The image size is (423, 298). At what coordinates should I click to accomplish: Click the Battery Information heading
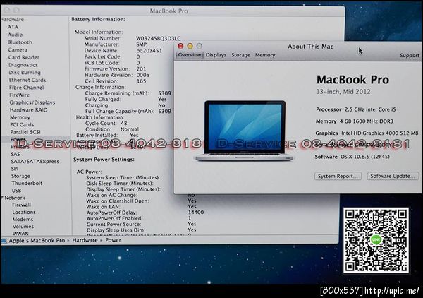[98, 20]
